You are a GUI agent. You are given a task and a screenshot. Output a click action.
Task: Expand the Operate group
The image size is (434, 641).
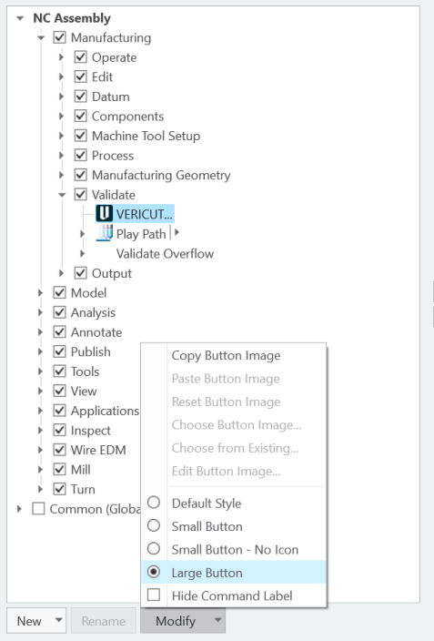click(x=61, y=57)
